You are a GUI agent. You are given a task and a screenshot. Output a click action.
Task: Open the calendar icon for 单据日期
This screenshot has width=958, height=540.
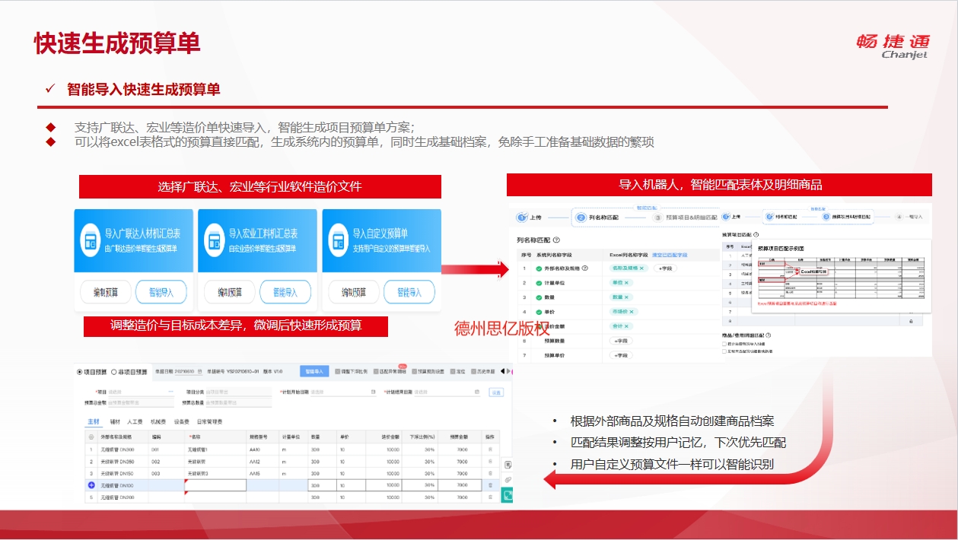[199, 372]
